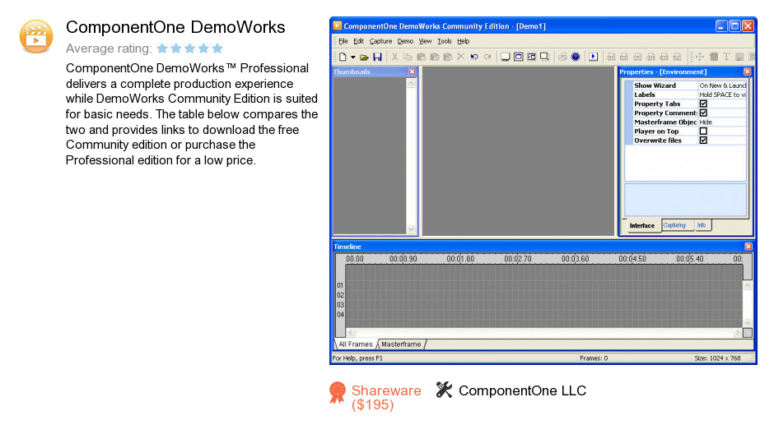
Task: Click the ComponentOne DemoWorks title heading
Action: 175,27
